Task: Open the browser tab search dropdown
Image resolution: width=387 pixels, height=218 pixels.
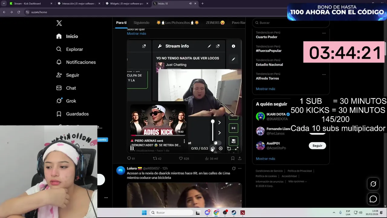Action: tap(4, 4)
